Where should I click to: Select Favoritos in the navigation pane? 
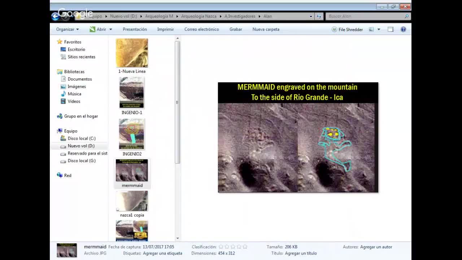tap(73, 42)
